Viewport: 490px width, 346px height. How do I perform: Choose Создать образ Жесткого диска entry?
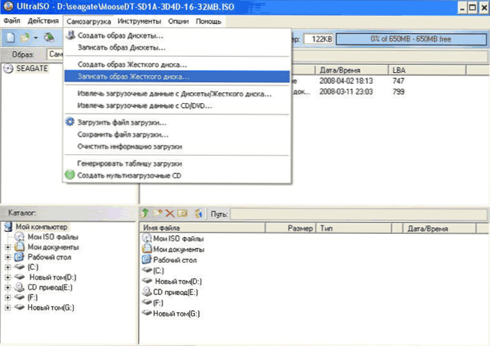(177, 65)
